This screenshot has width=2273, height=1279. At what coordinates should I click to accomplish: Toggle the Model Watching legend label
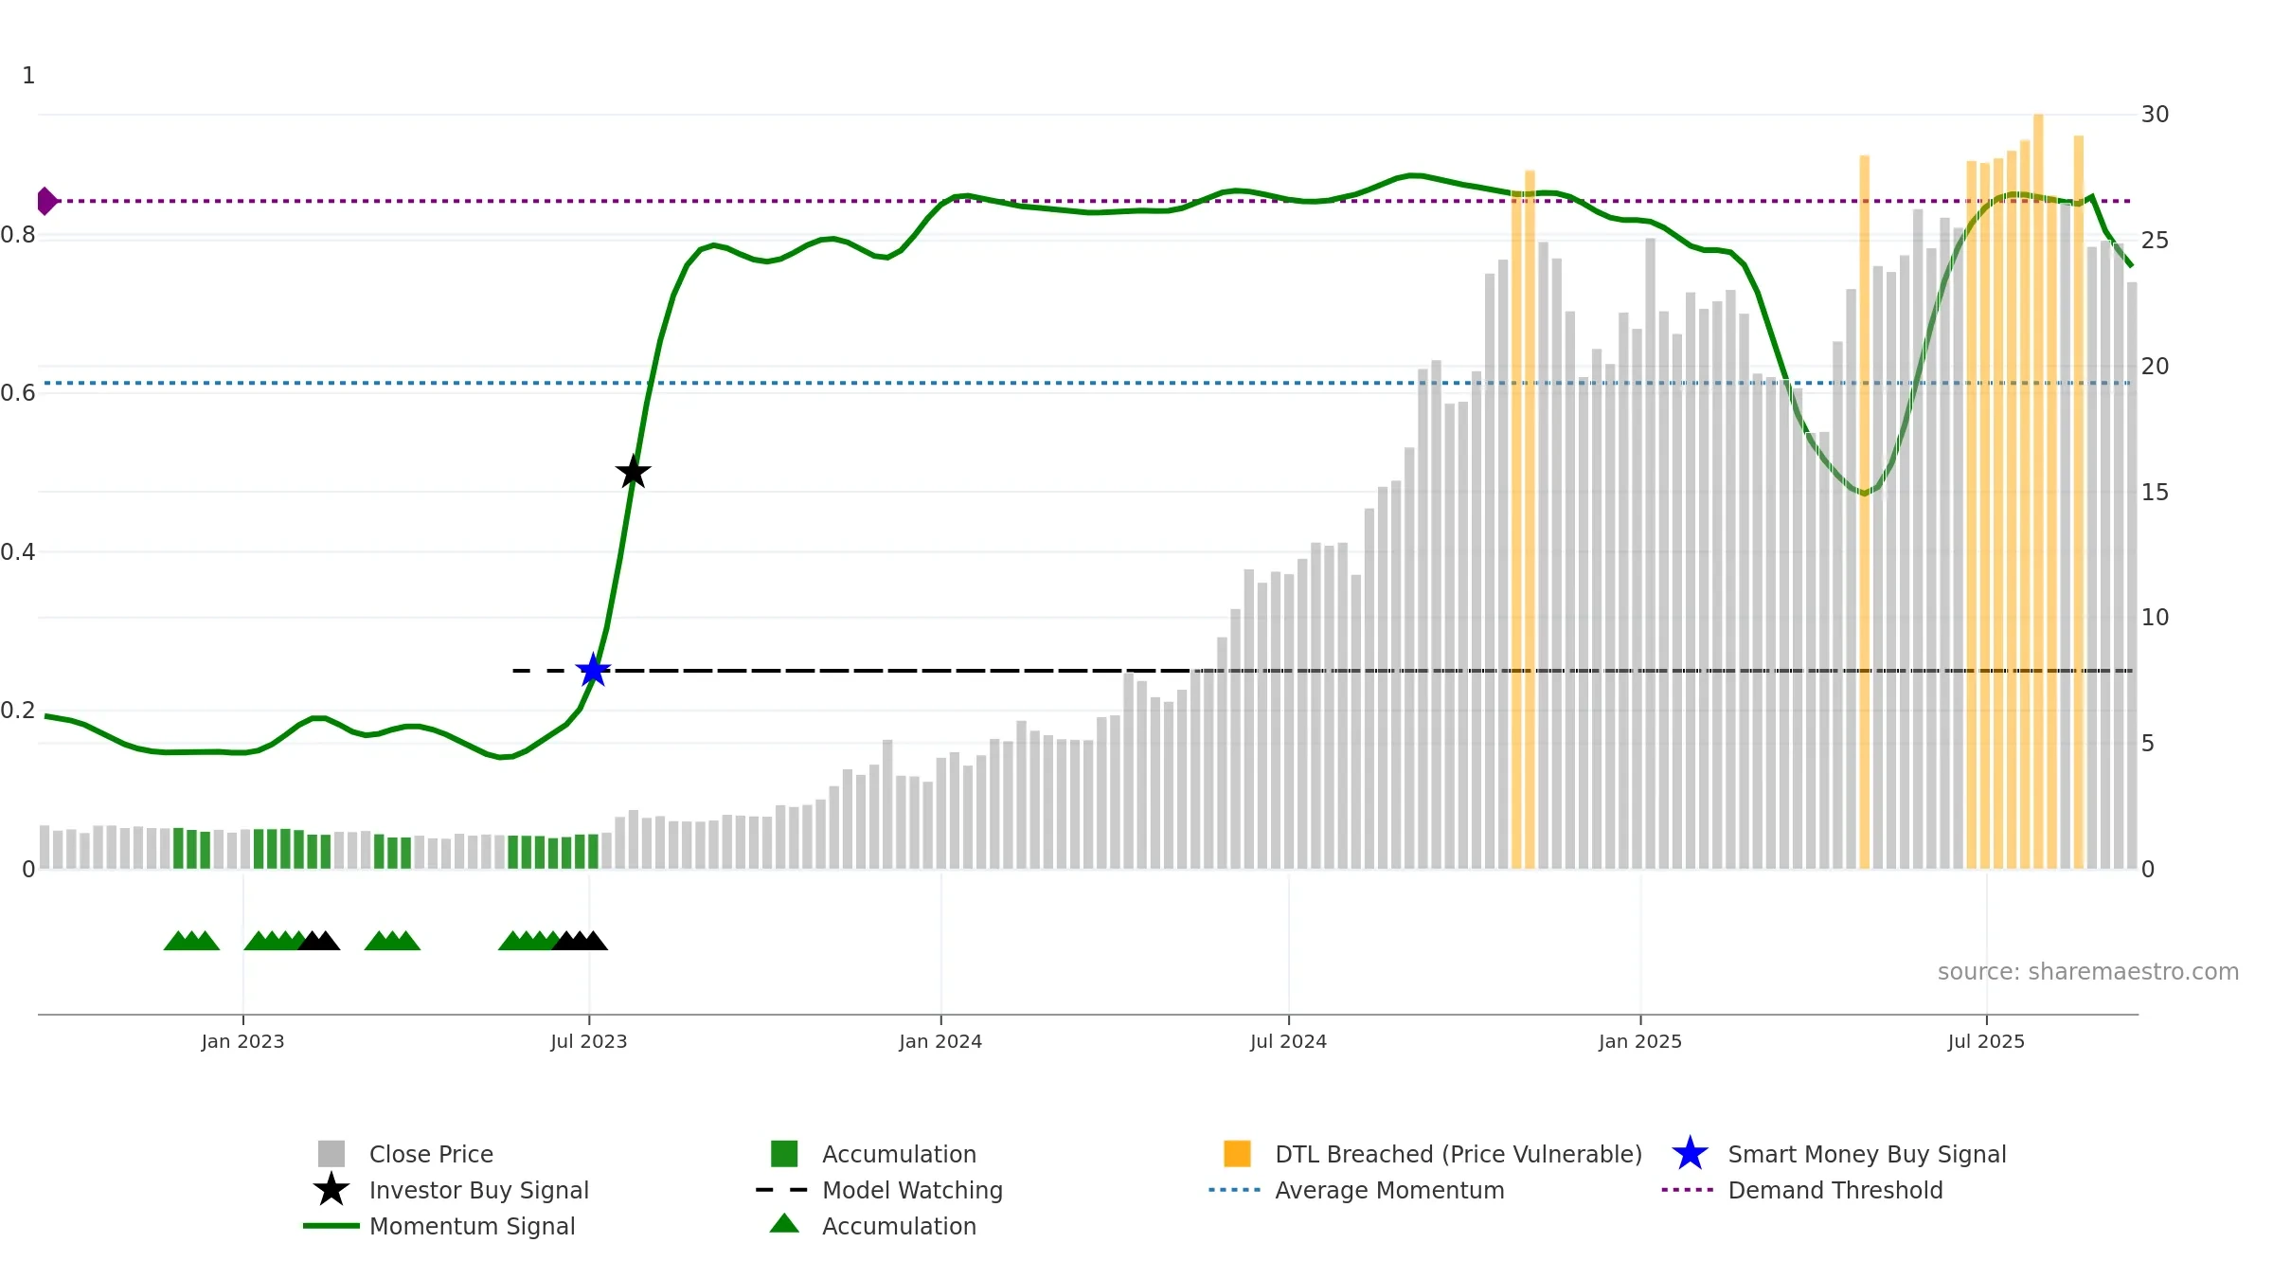(912, 1190)
